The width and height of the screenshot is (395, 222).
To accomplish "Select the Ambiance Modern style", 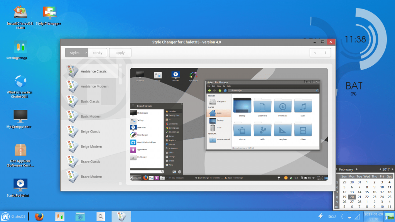I will tap(92, 86).
